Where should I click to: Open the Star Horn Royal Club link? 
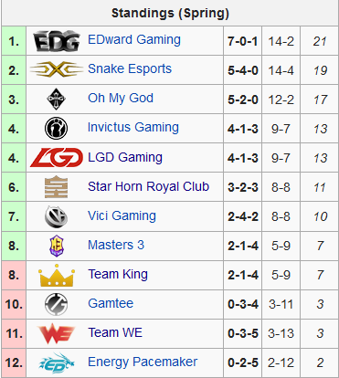(148, 186)
